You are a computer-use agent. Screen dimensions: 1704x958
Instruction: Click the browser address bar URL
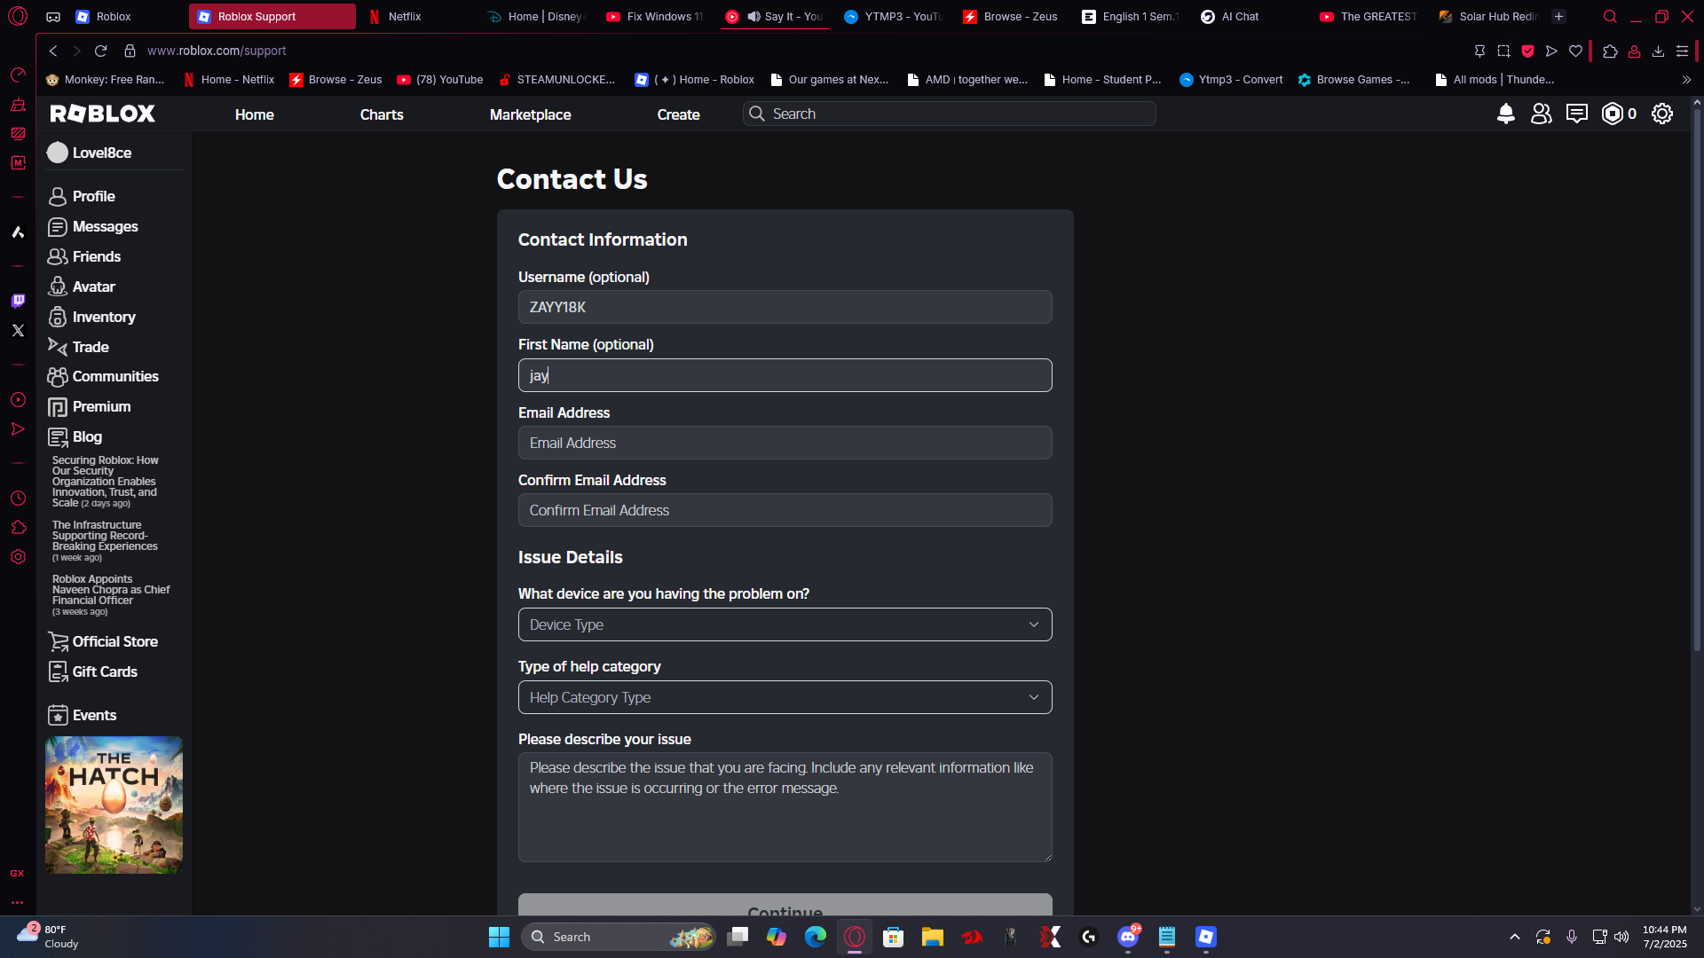click(217, 51)
